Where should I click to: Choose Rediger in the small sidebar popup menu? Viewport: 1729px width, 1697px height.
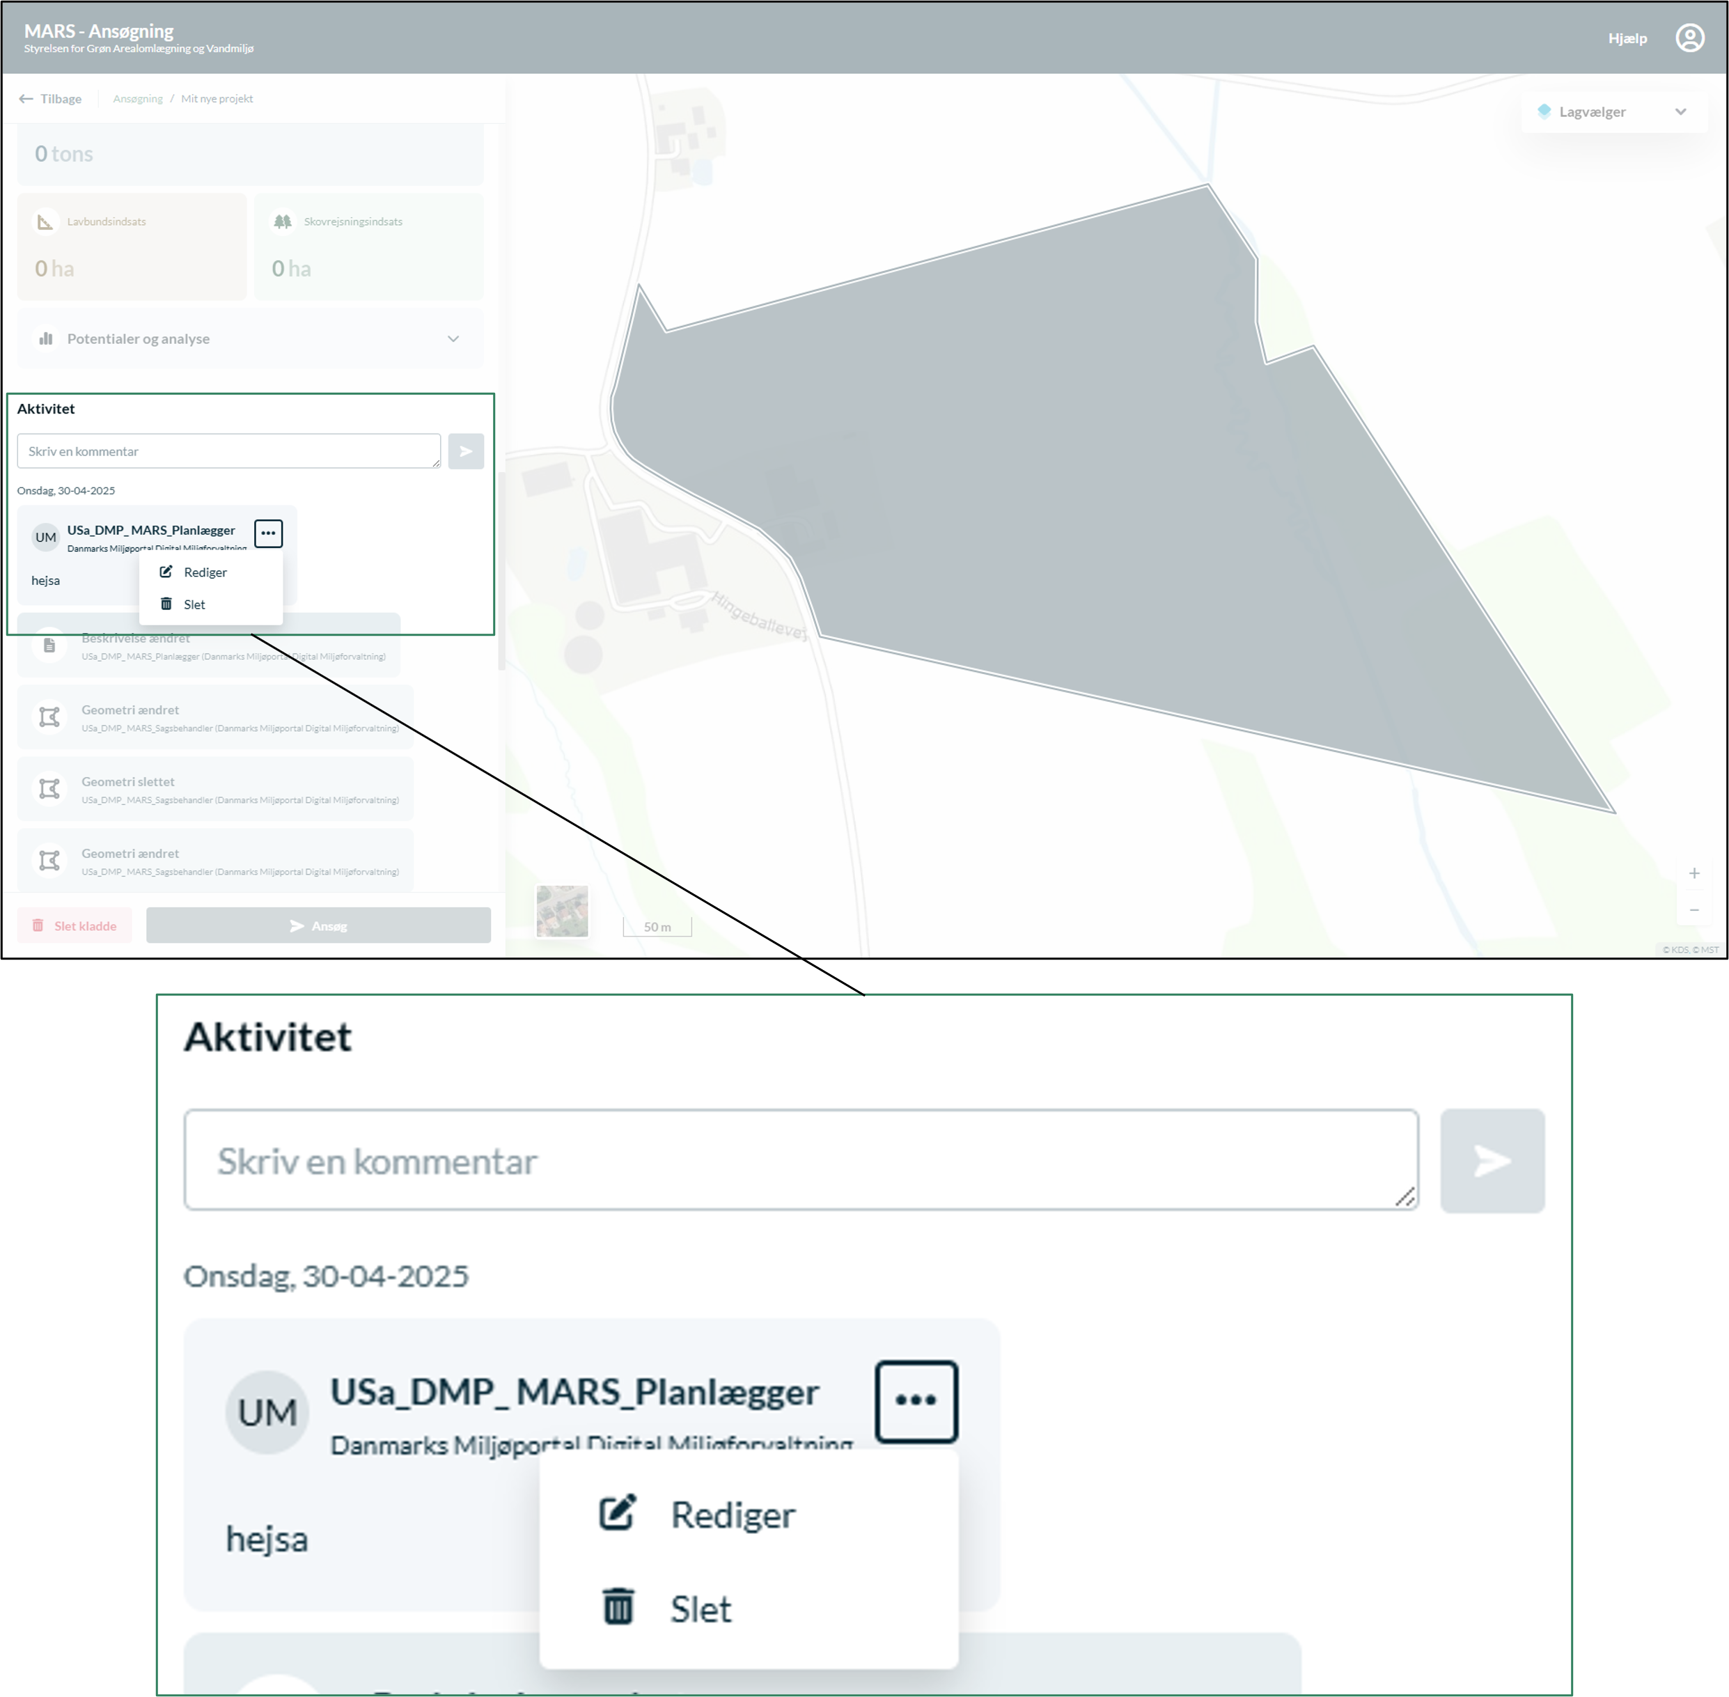pos(211,572)
